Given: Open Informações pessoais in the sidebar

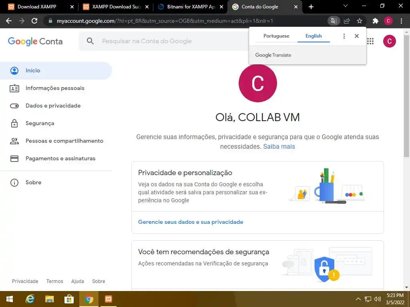Looking at the screenshot, I should pos(56,88).
